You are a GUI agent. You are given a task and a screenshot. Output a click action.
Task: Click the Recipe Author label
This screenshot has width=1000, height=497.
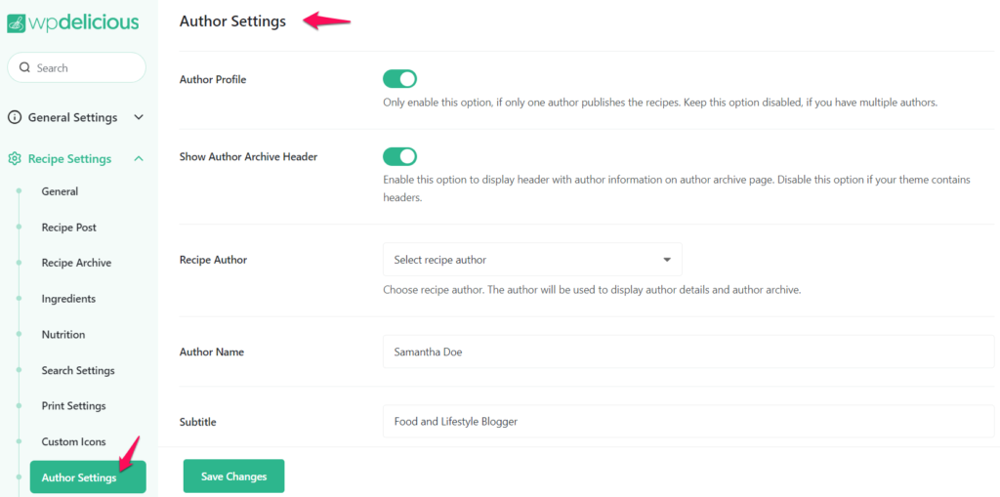(x=214, y=260)
